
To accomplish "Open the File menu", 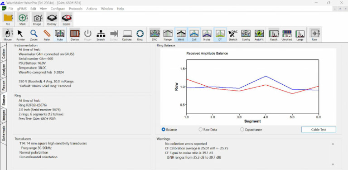I will point(11,9).
